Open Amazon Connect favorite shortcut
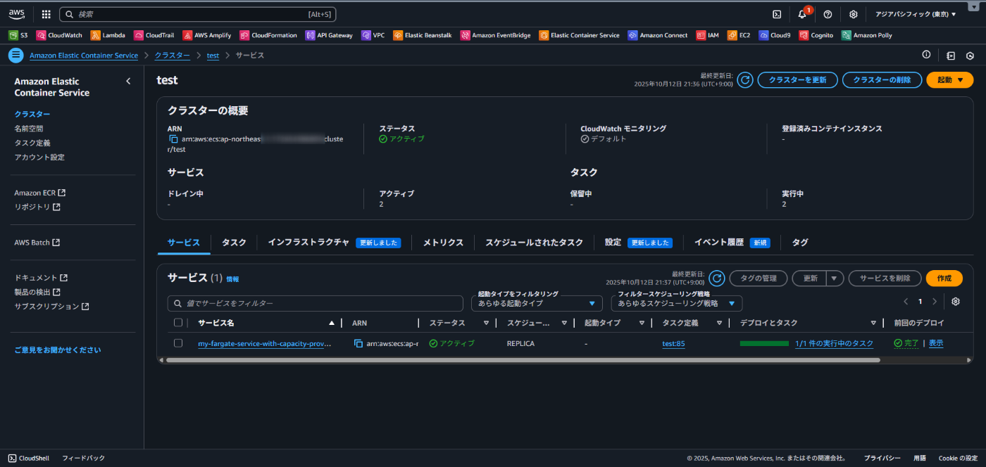Screen dimensions: 986x467 (x=658, y=35)
